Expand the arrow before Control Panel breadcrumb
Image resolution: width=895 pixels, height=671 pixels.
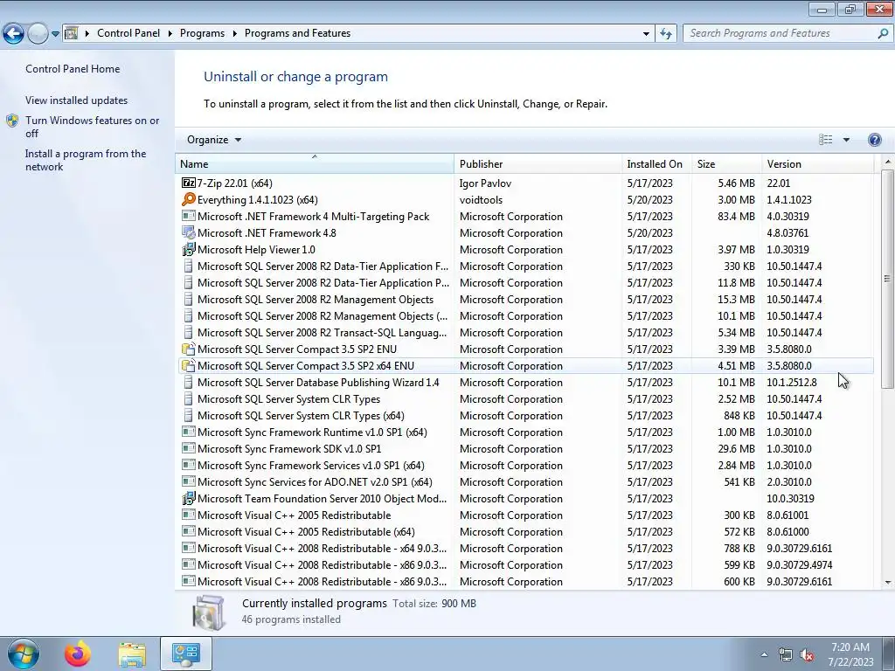pos(87,33)
